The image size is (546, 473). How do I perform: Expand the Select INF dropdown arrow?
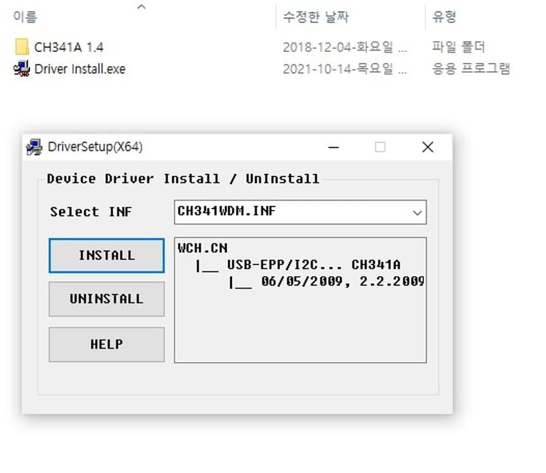click(417, 212)
